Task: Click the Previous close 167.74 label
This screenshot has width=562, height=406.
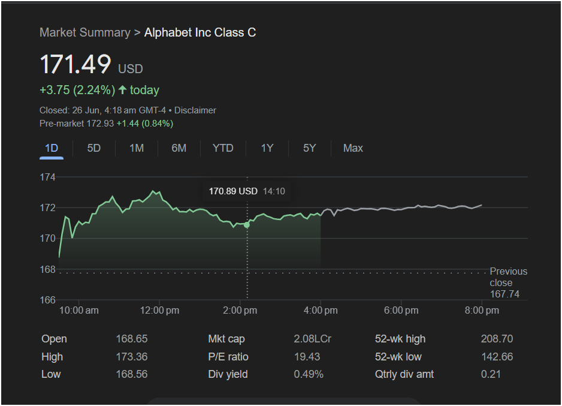Action: (508, 282)
